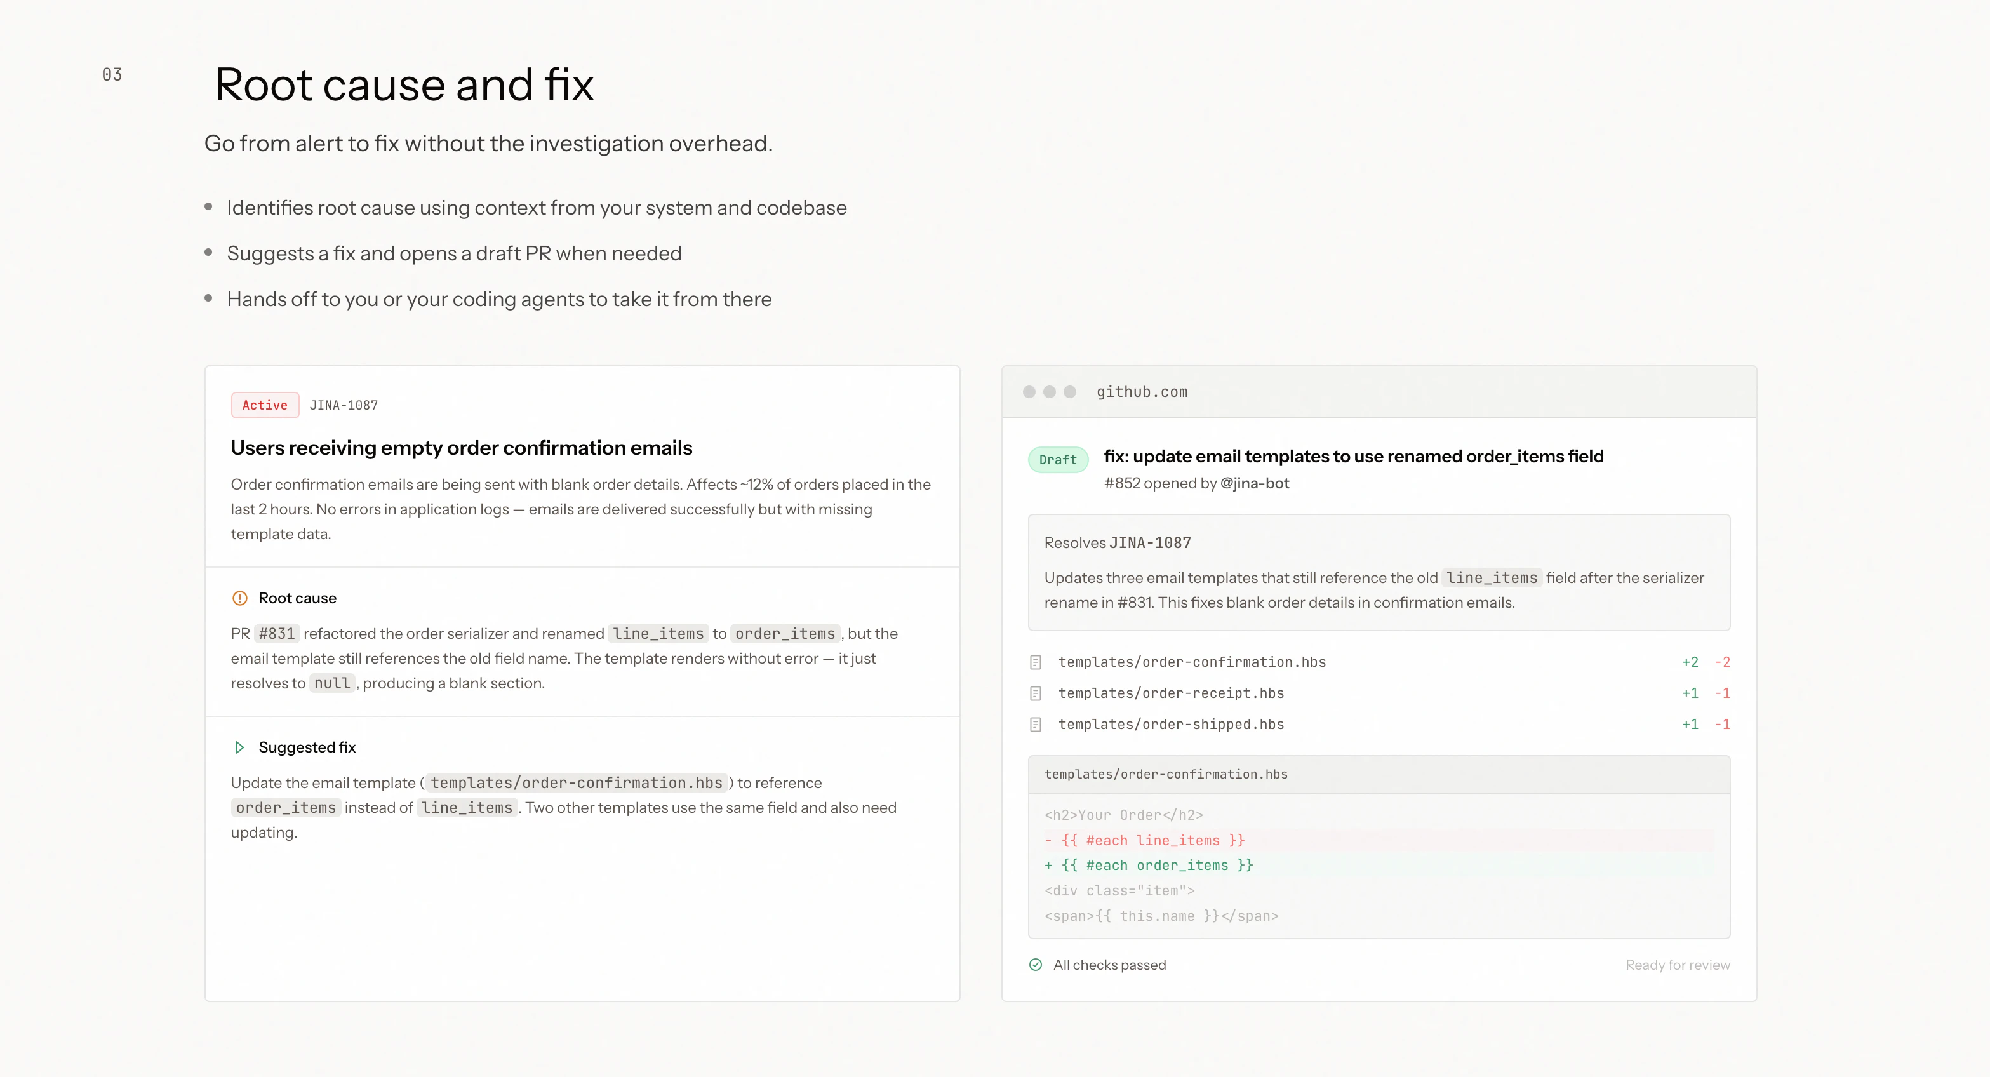The width and height of the screenshot is (1990, 1077).
Task: Click the Suggested fix play triangle icon
Action: (239, 747)
